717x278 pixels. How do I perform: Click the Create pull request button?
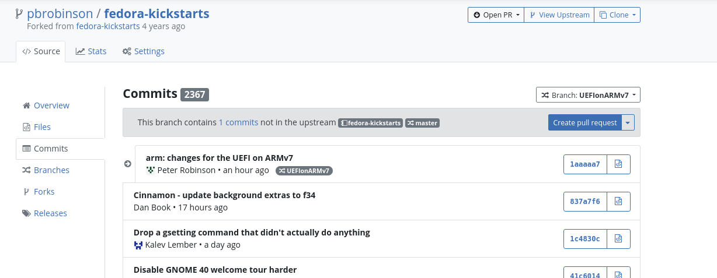585,122
